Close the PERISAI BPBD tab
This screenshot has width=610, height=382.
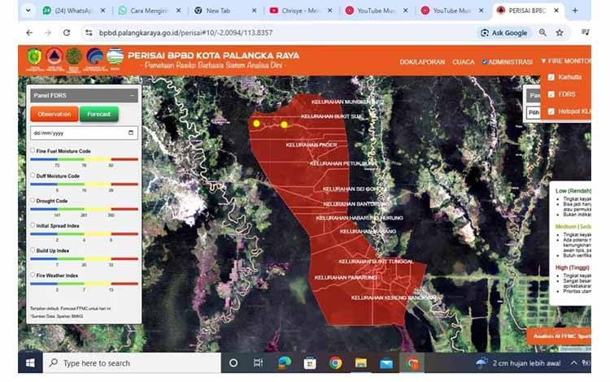click(556, 11)
